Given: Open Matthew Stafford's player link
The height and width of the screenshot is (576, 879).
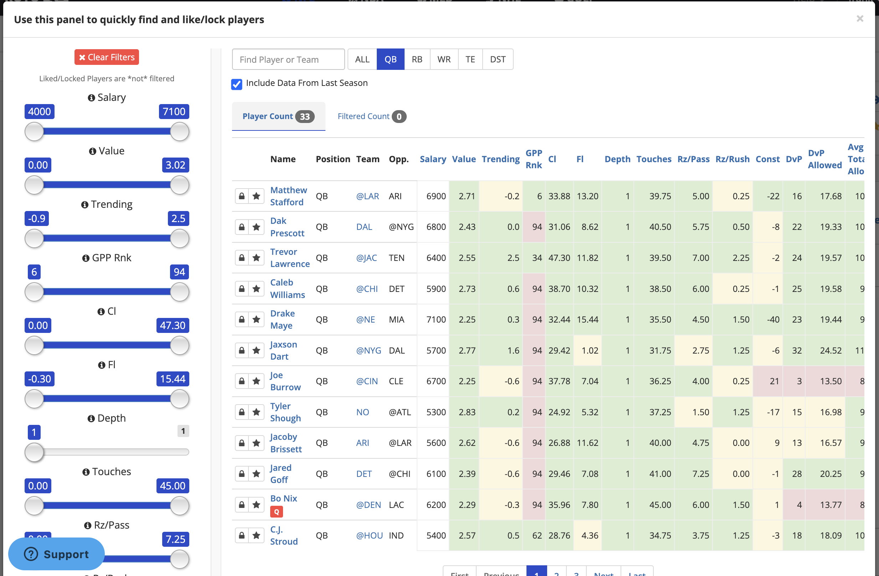Looking at the screenshot, I should 288,196.
